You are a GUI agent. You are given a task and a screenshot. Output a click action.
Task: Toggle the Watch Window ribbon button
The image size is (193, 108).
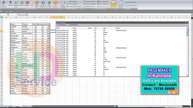point(113,4)
